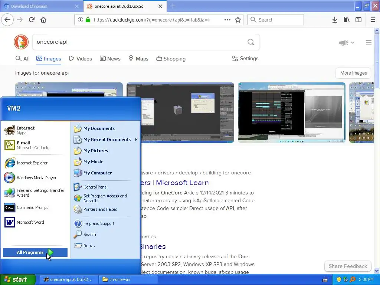Switch to Maps results
The height and width of the screenshot is (285, 380).
click(138, 59)
